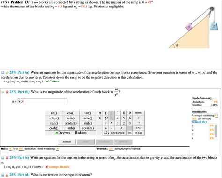Insert the asin() function
This screenshot has height=178, width=222.
pyautogui.click(x=71, y=118)
